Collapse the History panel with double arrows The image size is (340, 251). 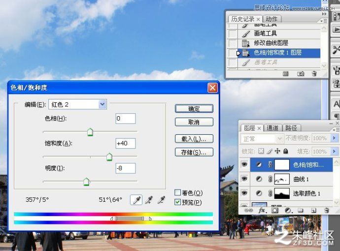click(324, 14)
